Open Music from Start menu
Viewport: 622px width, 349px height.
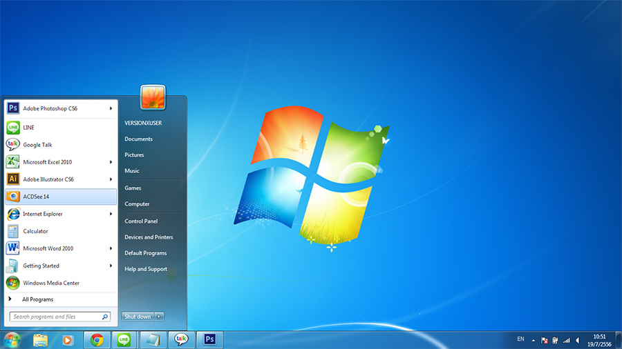(132, 170)
